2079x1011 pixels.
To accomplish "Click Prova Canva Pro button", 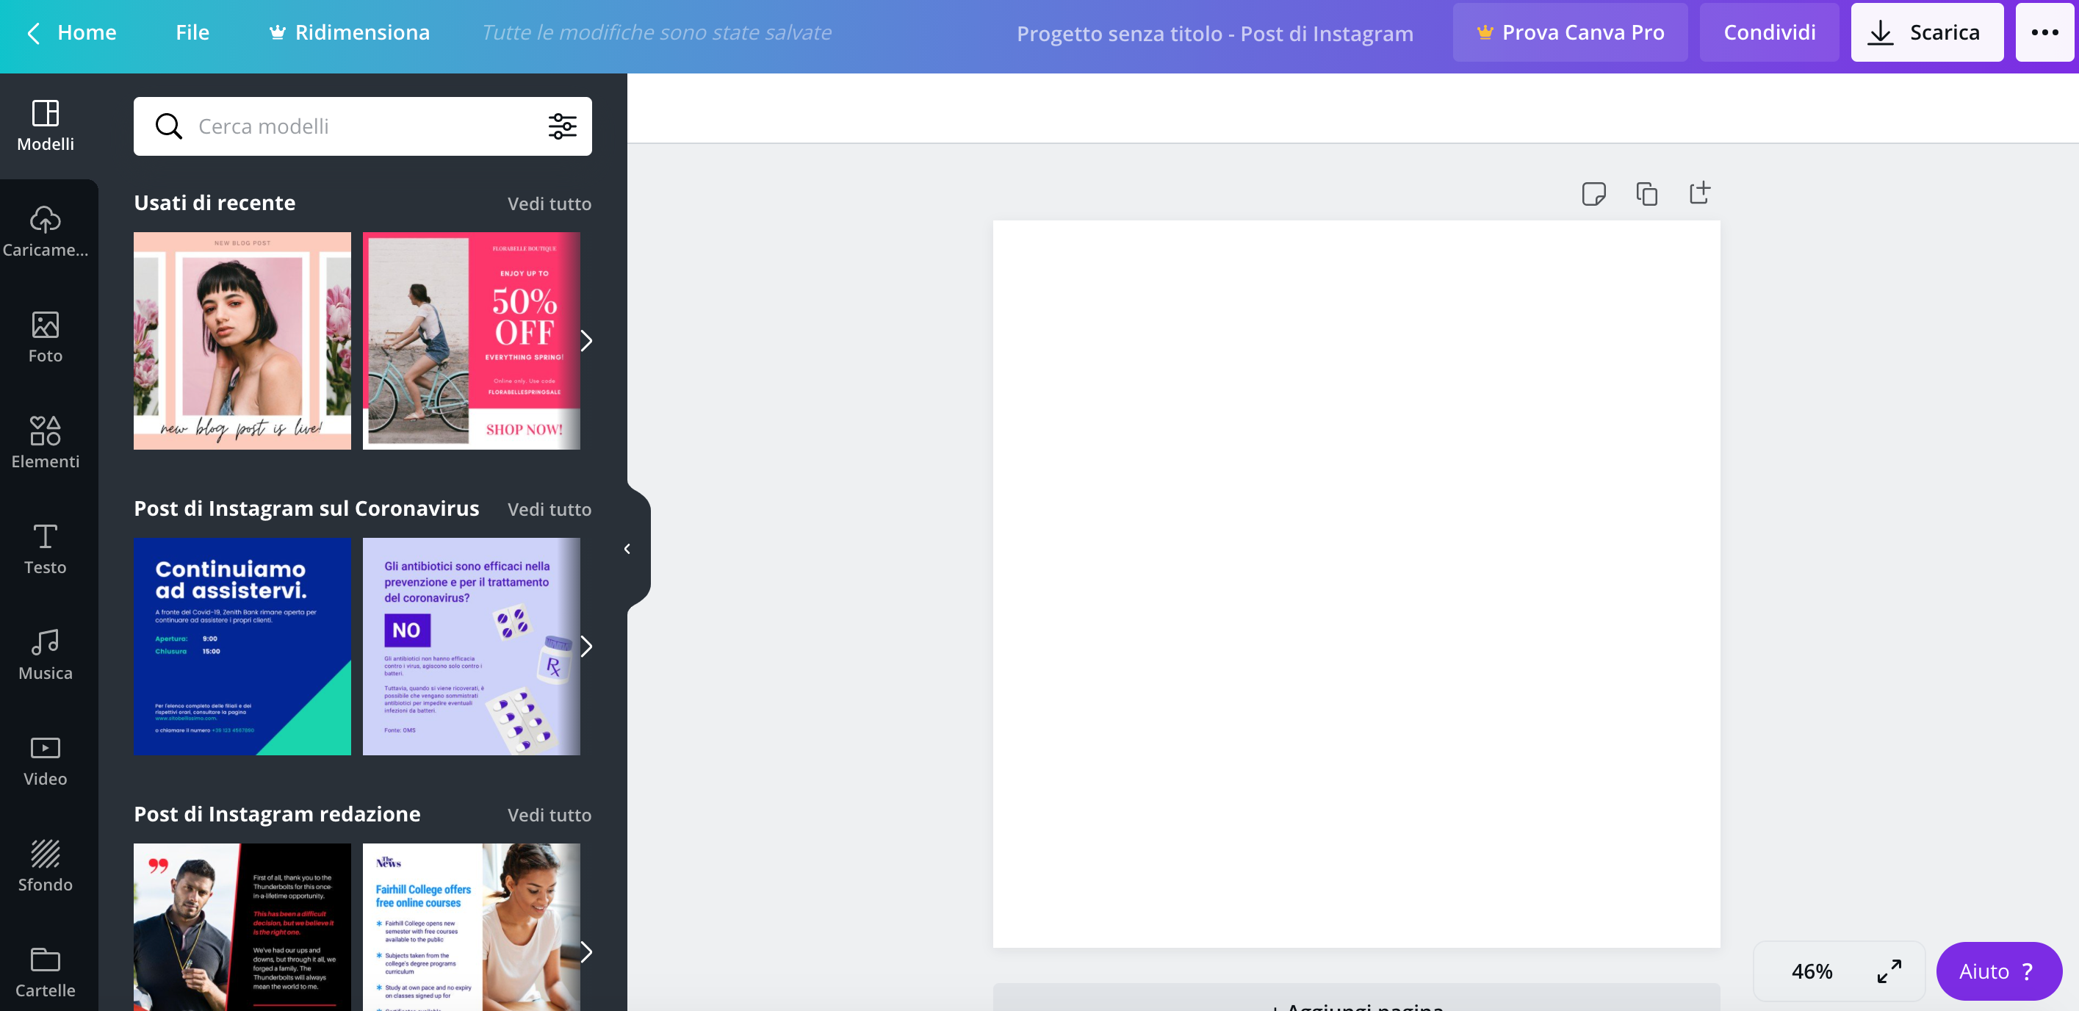I will coord(1570,32).
